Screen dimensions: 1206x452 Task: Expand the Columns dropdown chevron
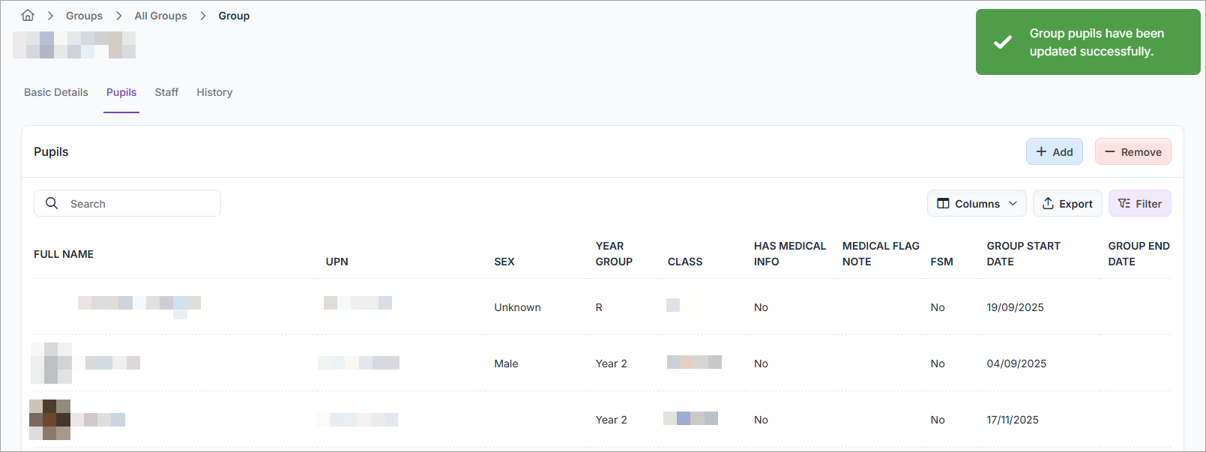1013,204
